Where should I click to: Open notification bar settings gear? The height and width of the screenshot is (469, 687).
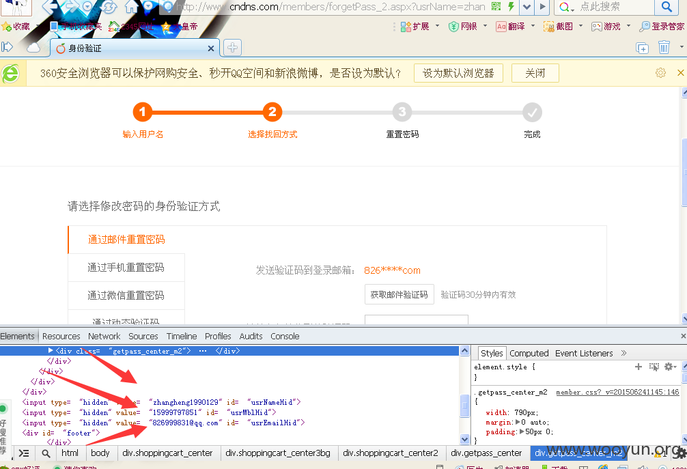661,72
